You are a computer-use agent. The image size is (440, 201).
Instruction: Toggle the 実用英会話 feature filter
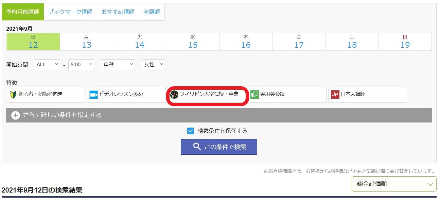(x=287, y=94)
